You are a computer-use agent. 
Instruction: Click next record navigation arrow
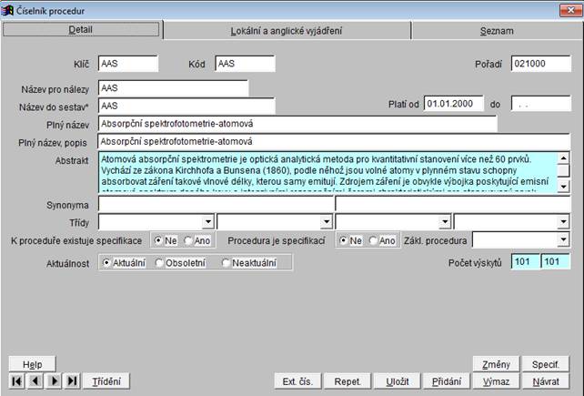pos(54,381)
